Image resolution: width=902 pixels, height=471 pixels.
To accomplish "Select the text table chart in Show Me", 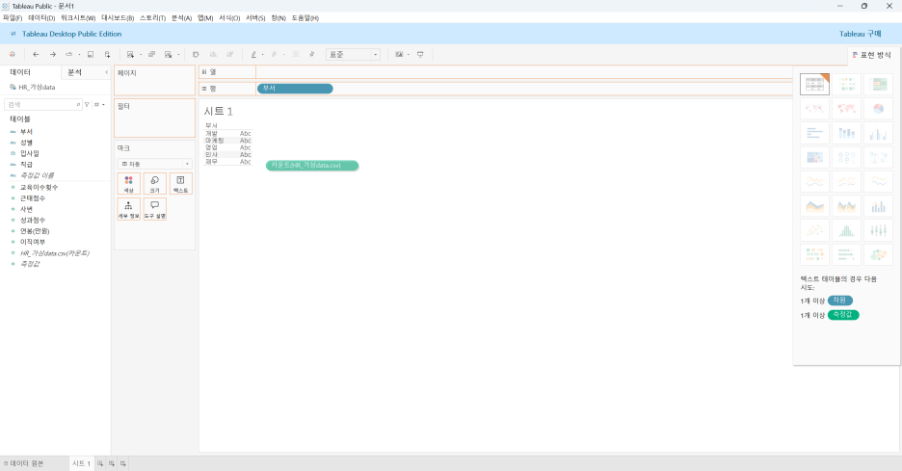I will coord(814,84).
